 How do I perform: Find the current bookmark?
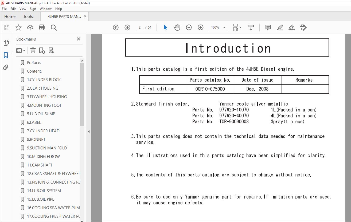click(x=52, y=50)
